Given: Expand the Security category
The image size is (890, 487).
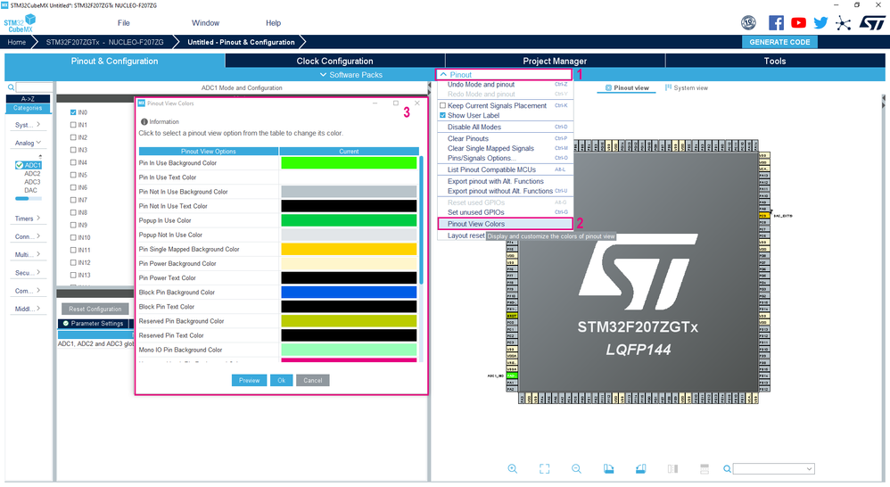Looking at the screenshot, I should 28,273.
